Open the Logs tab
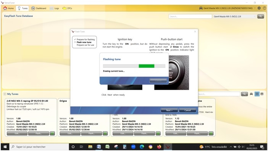This screenshot has height=151, width=268. coord(54,8)
